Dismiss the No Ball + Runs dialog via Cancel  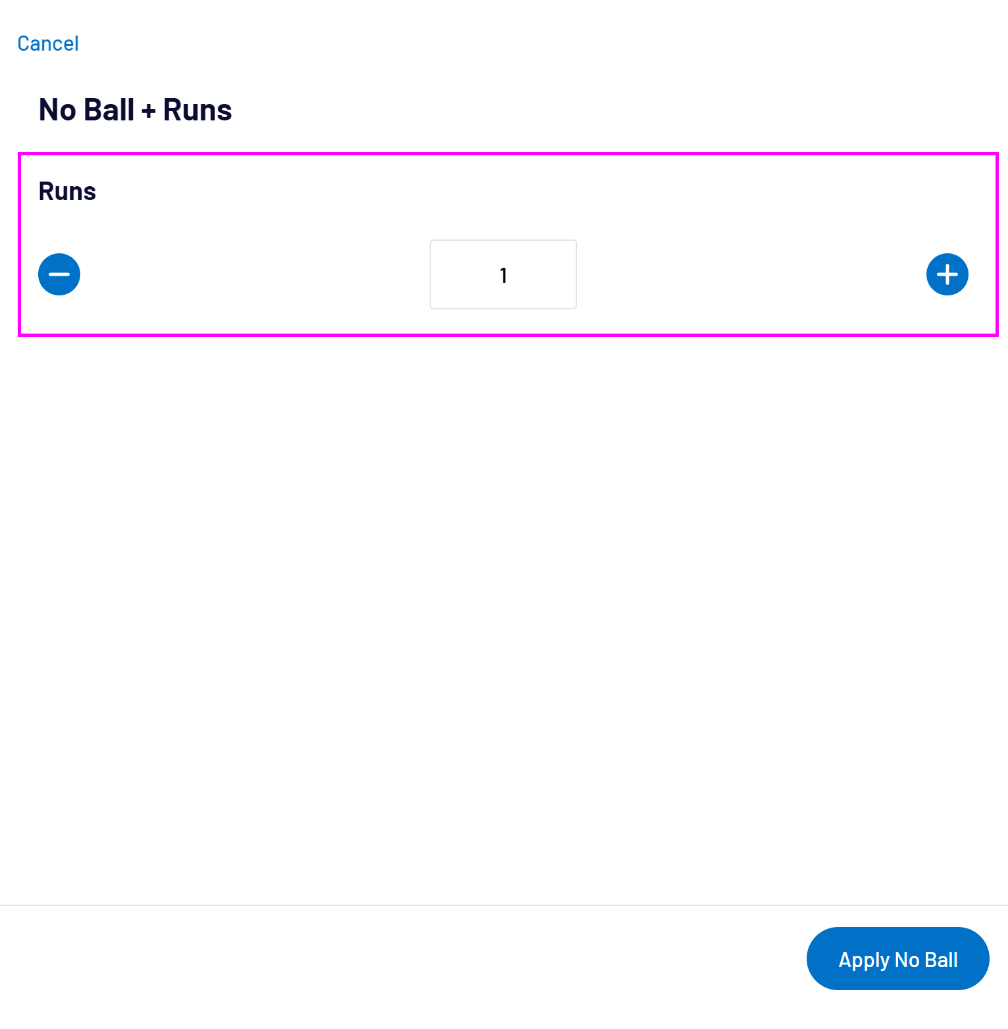(x=48, y=43)
